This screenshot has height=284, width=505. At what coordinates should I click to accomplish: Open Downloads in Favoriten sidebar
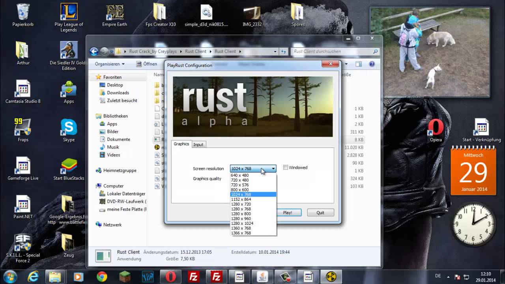point(118,93)
